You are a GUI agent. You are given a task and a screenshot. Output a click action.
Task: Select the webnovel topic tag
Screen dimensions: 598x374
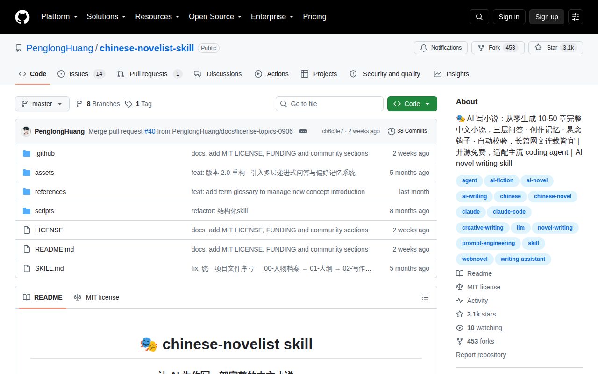(475, 259)
